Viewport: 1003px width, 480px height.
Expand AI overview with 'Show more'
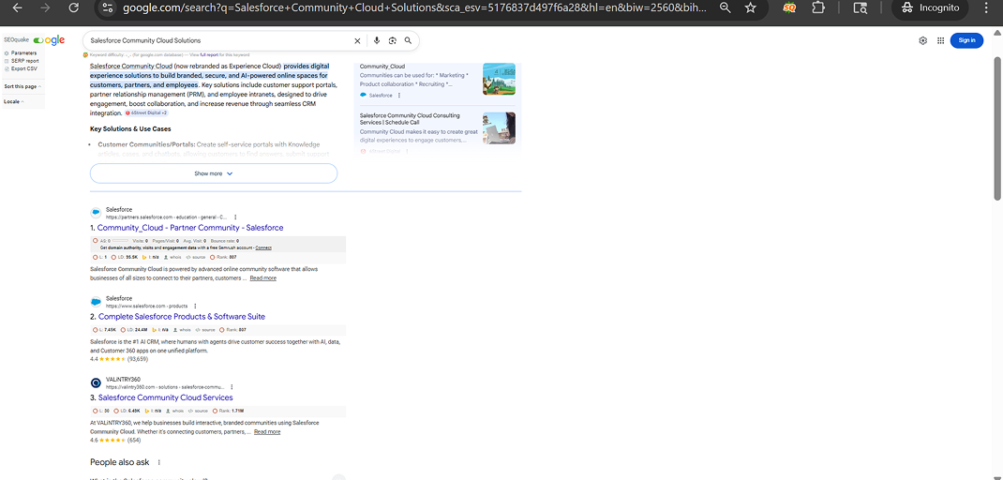[x=213, y=173]
